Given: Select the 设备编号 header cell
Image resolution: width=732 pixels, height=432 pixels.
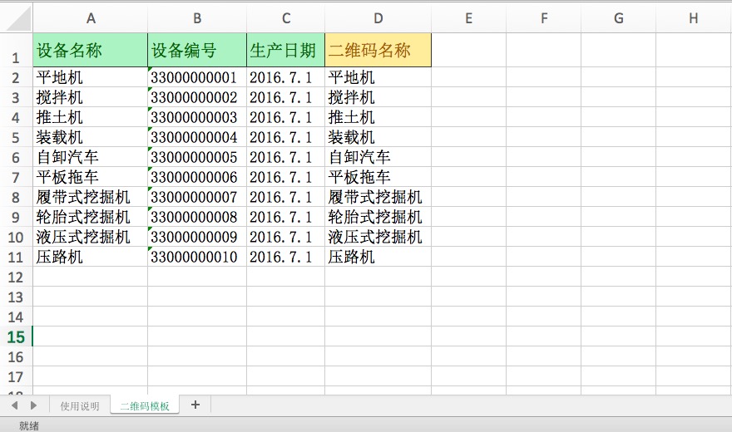Looking at the screenshot, I should (197, 51).
